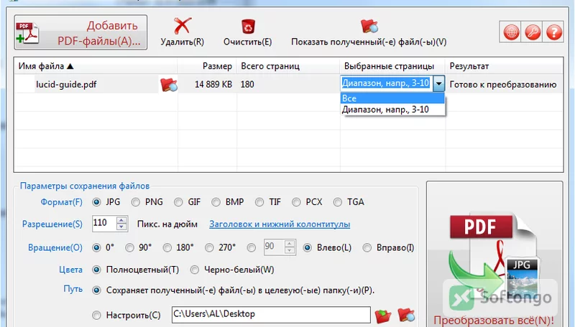The height and width of the screenshot is (327, 575).
Task: Sort by Имя файла column header
Action: tap(96, 66)
